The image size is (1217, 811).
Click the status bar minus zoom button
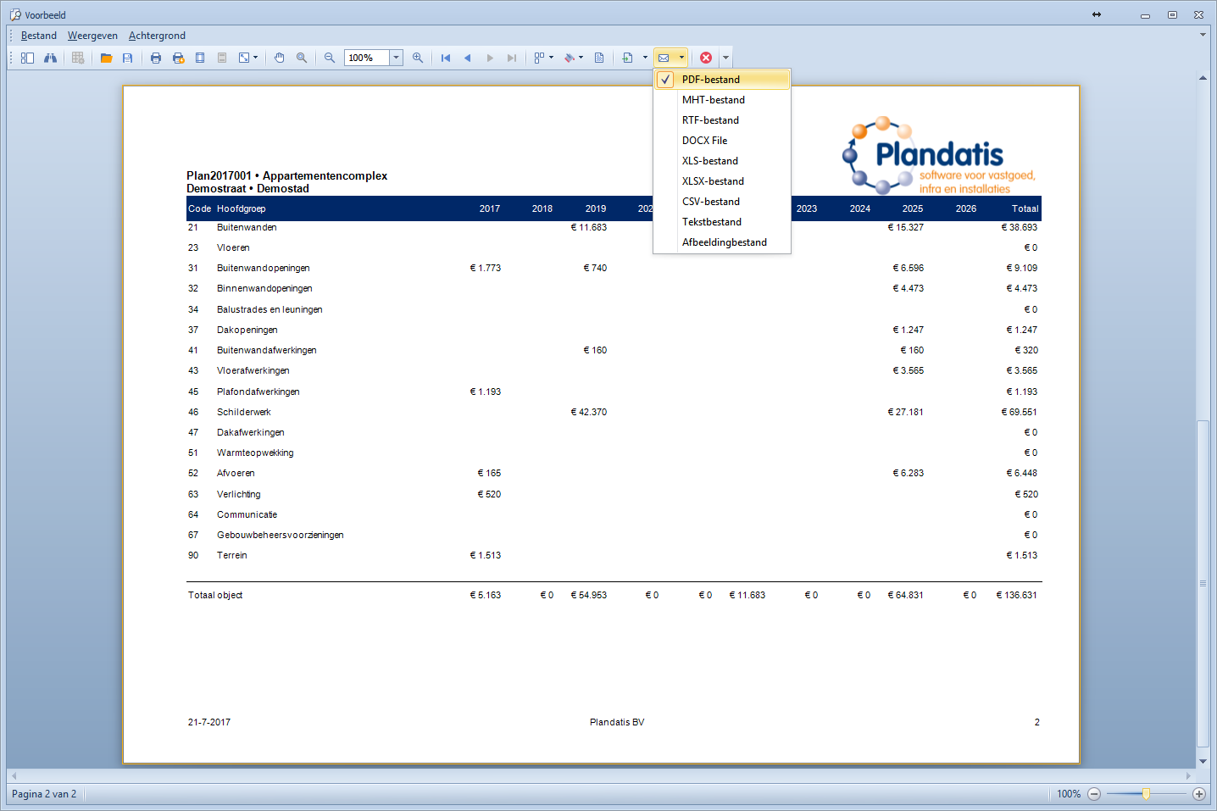tap(1094, 794)
